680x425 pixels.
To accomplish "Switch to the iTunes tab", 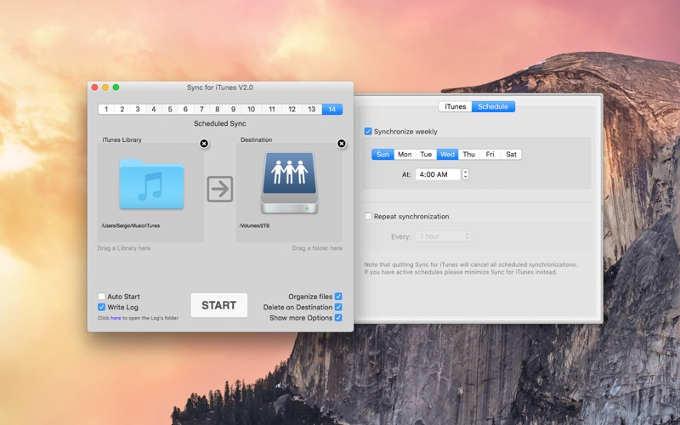I will tap(456, 107).
